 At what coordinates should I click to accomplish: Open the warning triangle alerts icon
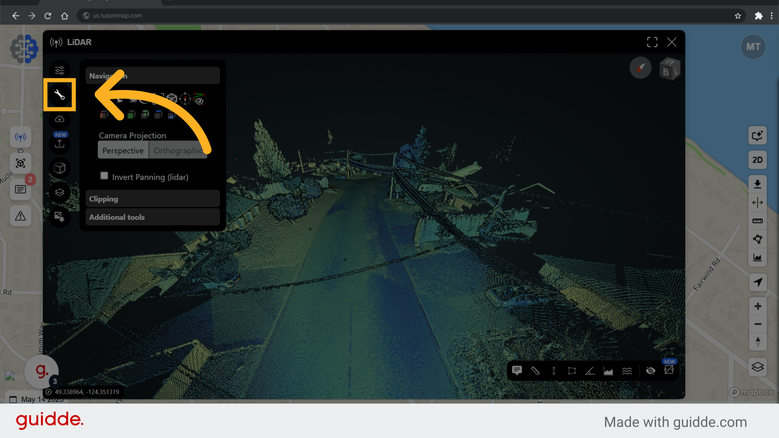pyautogui.click(x=21, y=216)
